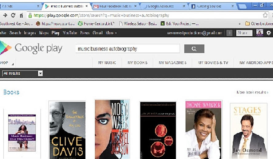Close the music business autobiography tab
273x159 pixels.
coord(86,6)
